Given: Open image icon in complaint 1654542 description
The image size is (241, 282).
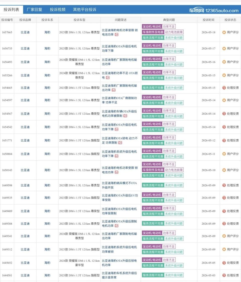Looking at the screenshot, I should click(x=116, y=129).
